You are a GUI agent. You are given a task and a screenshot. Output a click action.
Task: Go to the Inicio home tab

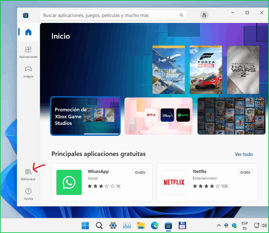pyautogui.click(x=28, y=32)
